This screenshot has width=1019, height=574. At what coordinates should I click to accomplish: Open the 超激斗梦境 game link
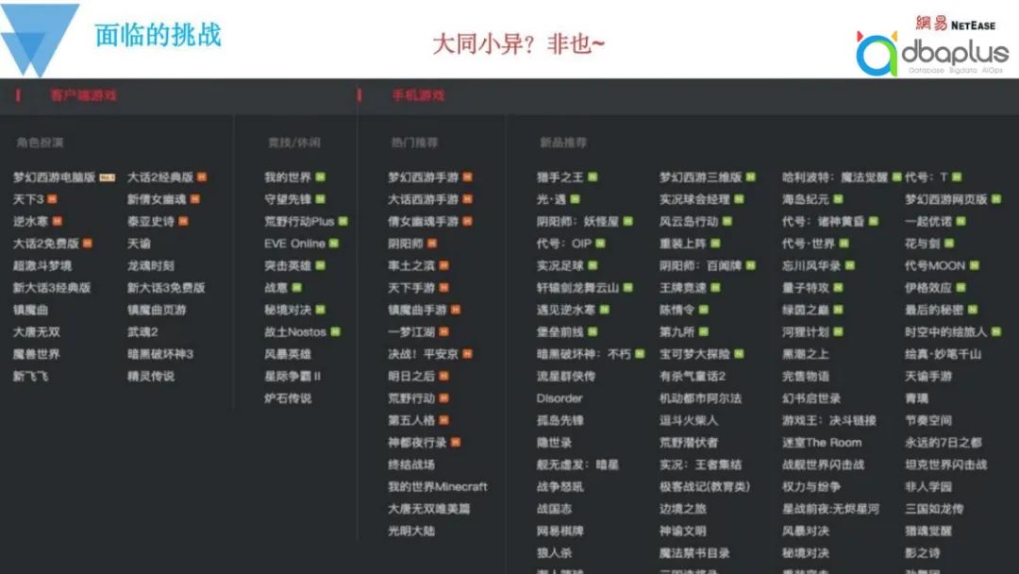tap(42, 266)
